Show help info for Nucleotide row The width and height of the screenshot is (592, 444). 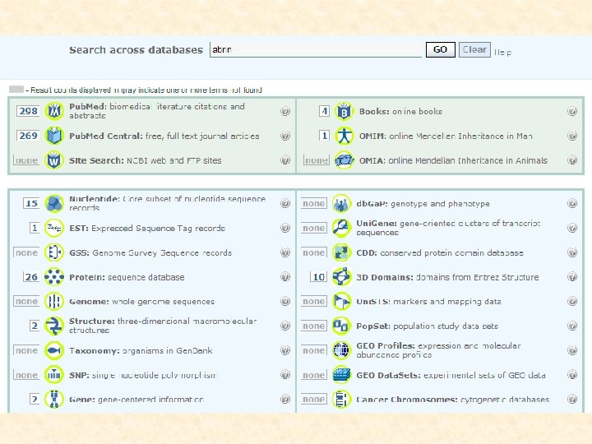(x=285, y=204)
